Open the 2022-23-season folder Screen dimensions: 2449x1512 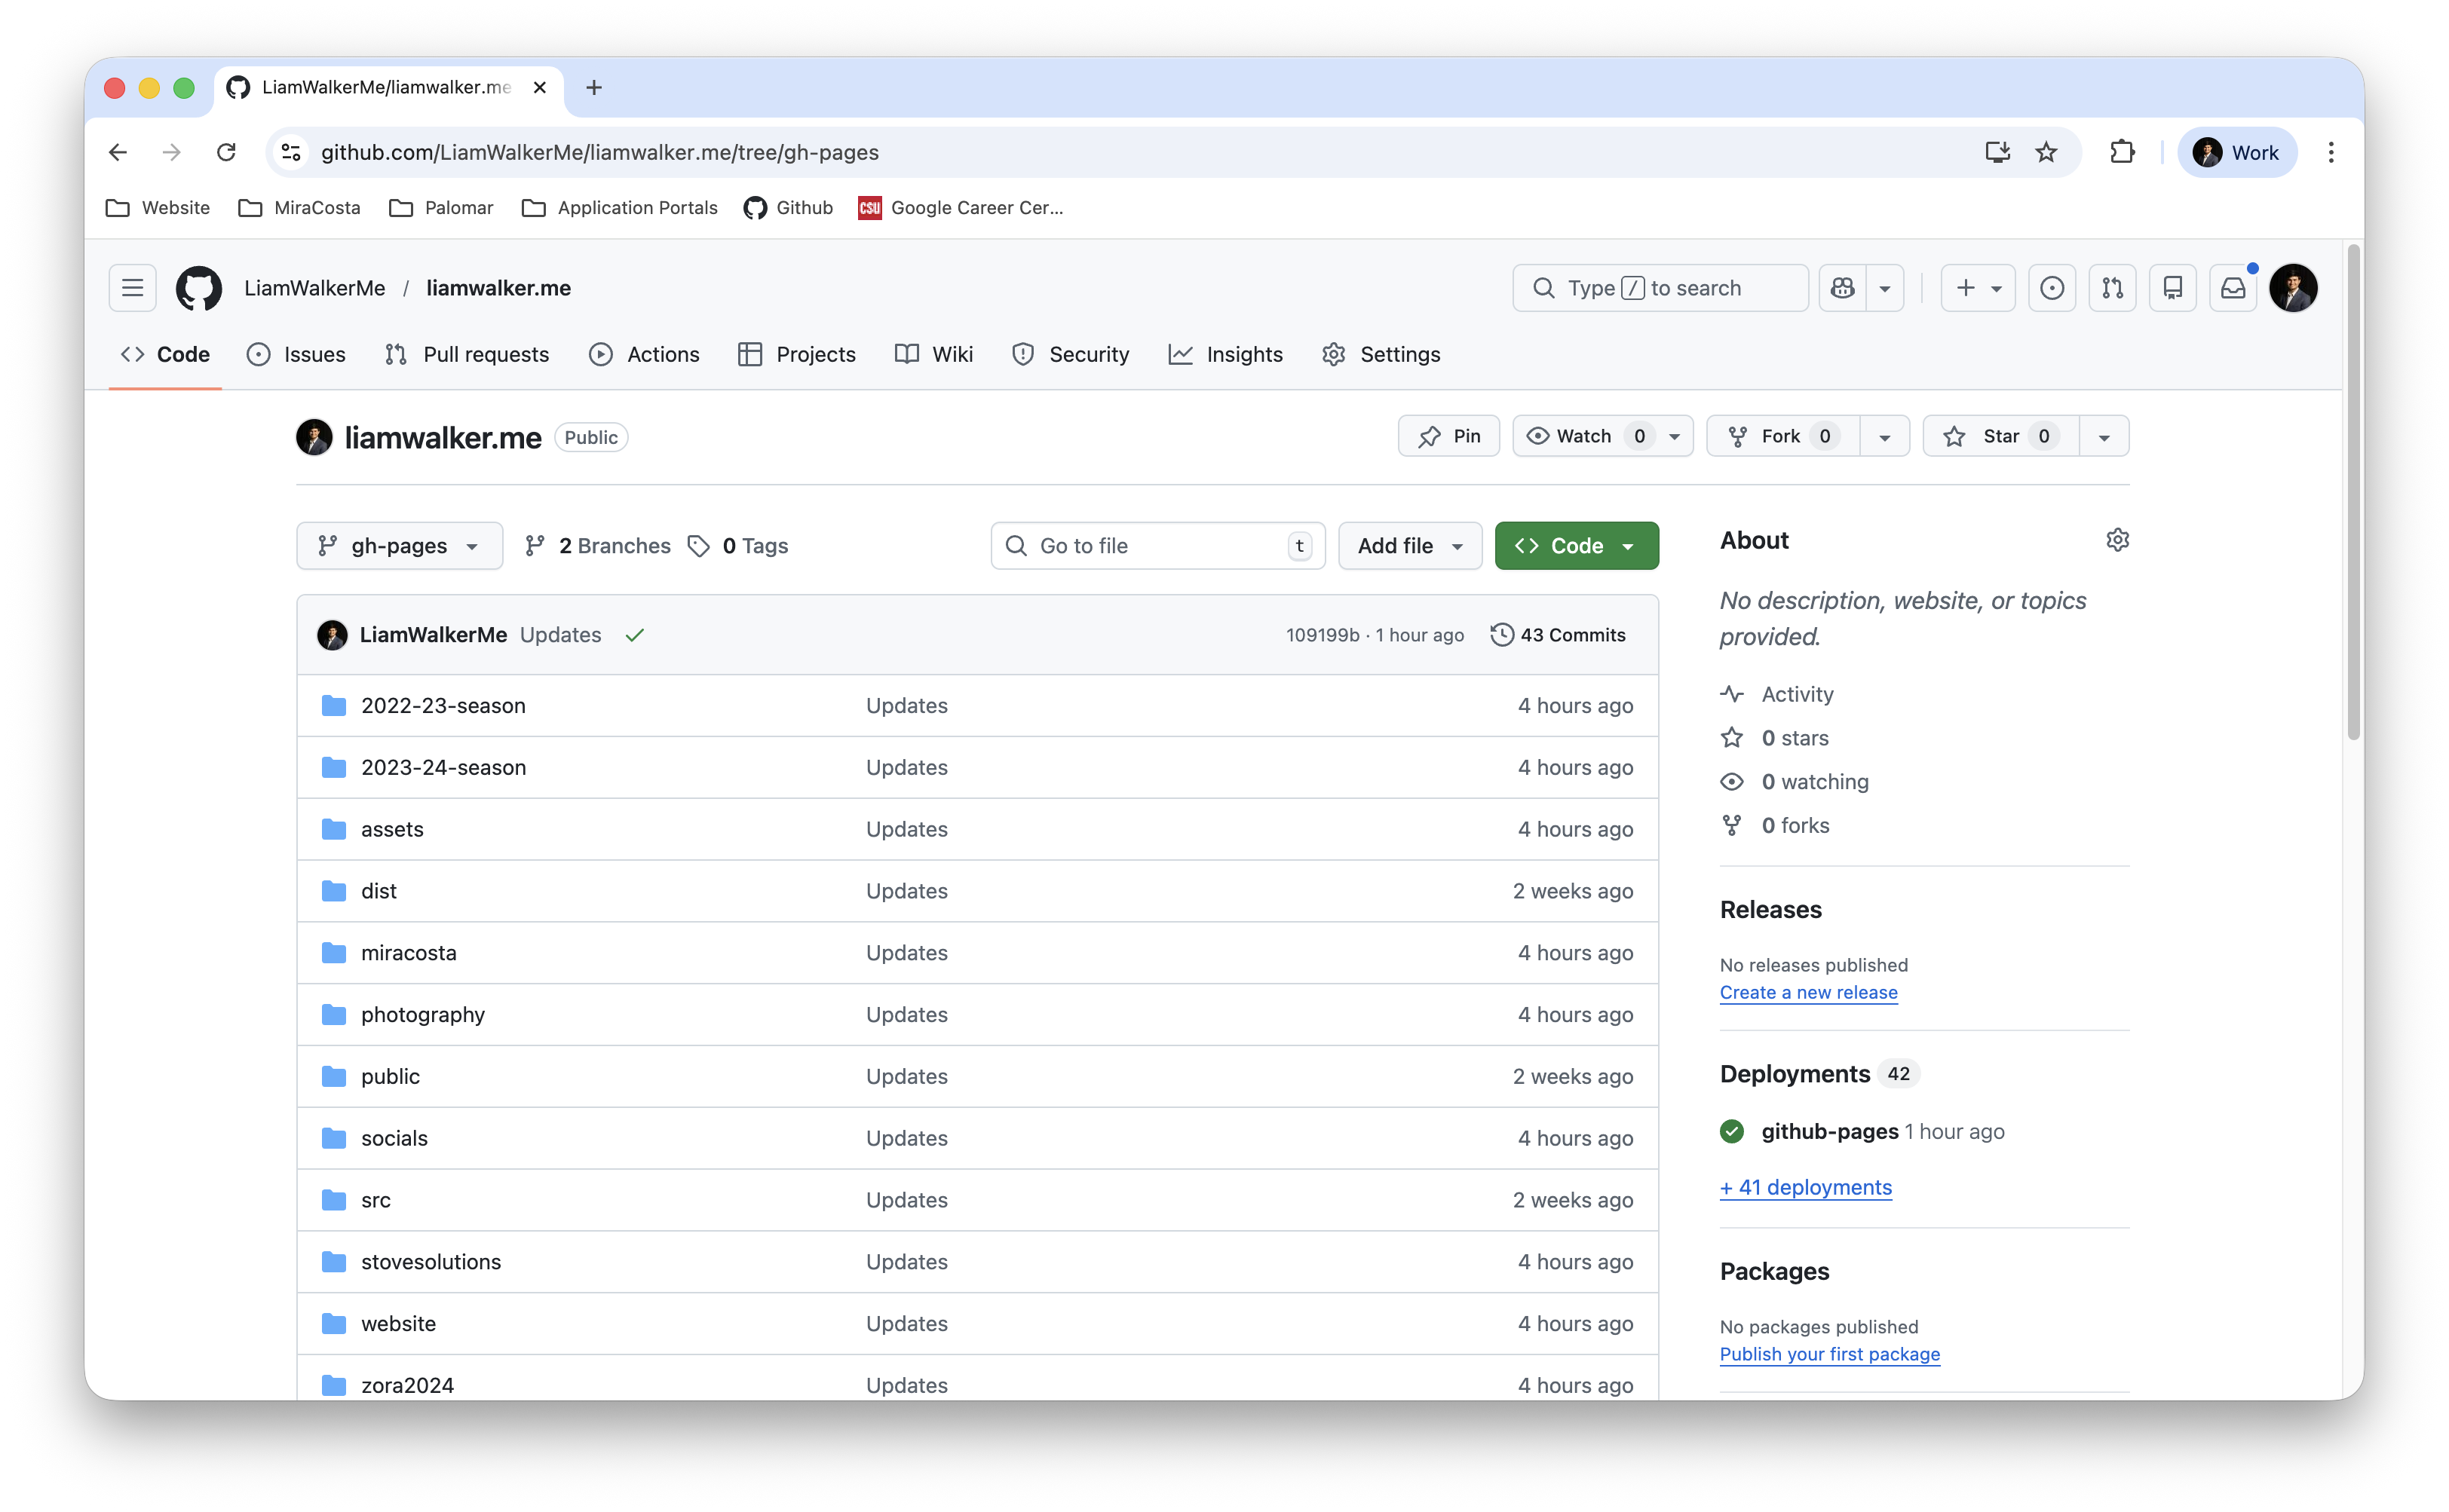[x=443, y=706]
